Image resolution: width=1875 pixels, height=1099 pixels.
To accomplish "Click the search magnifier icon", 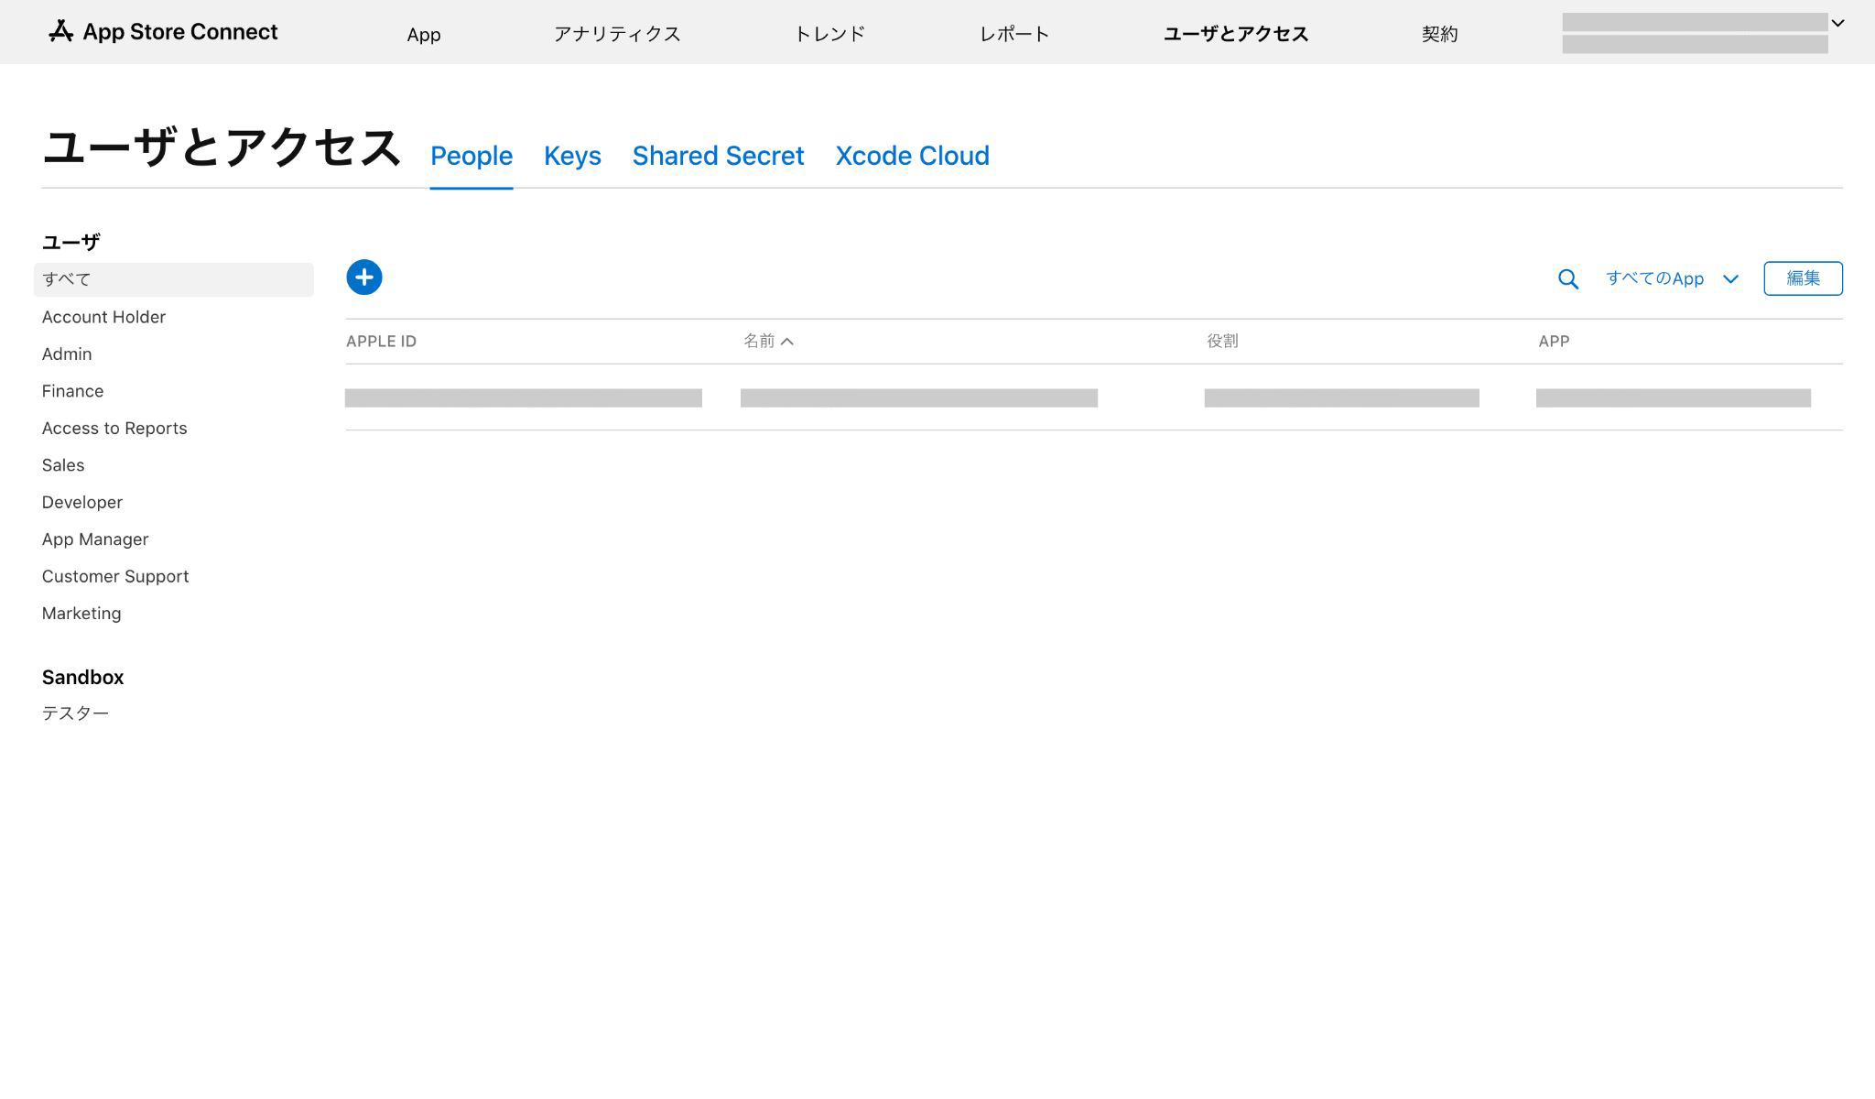I will pos(1567,279).
